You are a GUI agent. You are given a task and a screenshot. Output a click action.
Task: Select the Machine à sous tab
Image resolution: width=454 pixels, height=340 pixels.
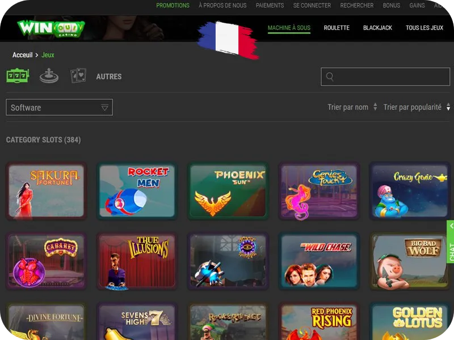tap(289, 28)
